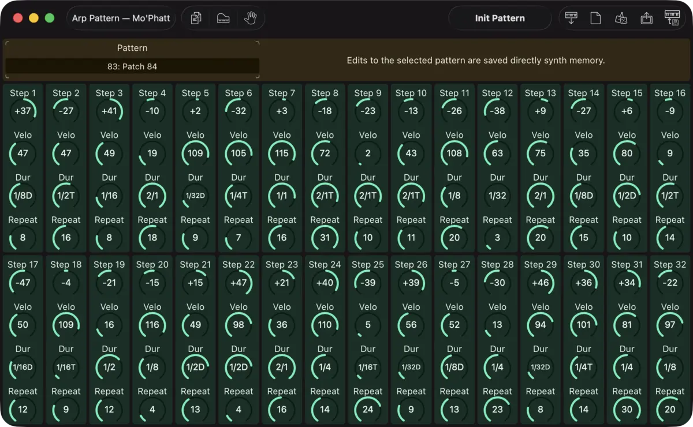
Task: Click the dice randomize icon
Action: 621,18
